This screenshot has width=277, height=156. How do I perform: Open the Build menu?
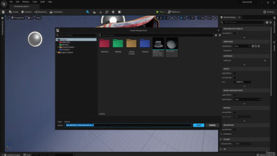pos(42,2)
